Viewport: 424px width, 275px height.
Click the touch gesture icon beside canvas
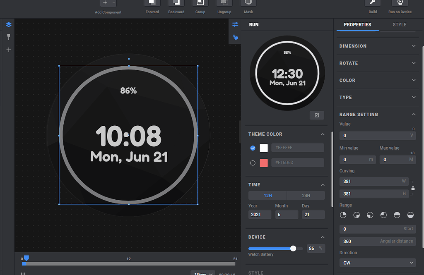(x=235, y=37)
